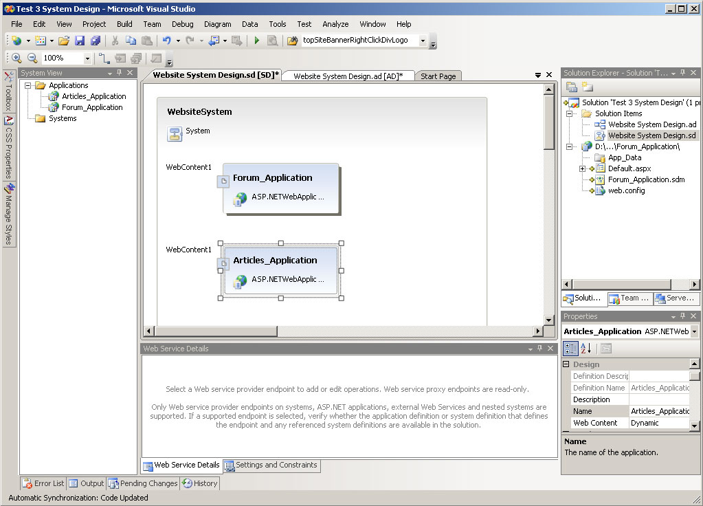The width and height of the screenshot is (703, 506).
Task: Open the find combo box dropdown arrow
Action: (x=423, y=41)
